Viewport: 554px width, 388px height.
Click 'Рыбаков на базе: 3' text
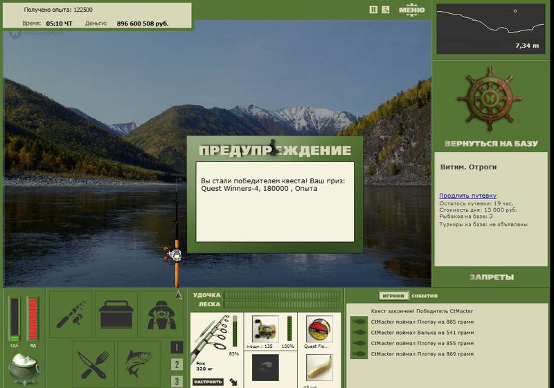(x=466, y=216)
